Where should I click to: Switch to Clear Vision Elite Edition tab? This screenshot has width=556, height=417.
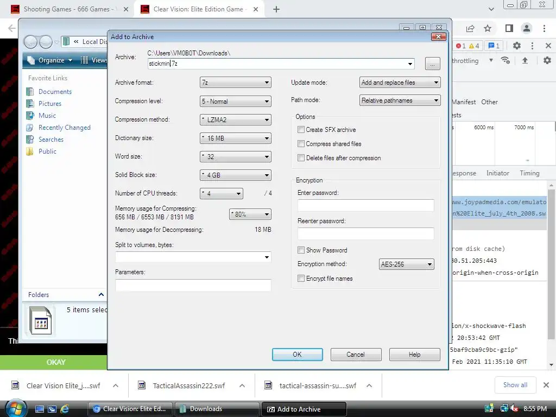(199, 9)
